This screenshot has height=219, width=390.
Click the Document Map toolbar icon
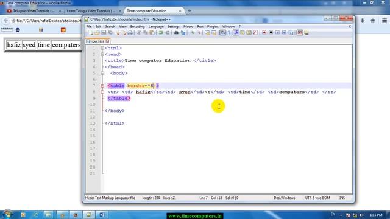point(249,33)
